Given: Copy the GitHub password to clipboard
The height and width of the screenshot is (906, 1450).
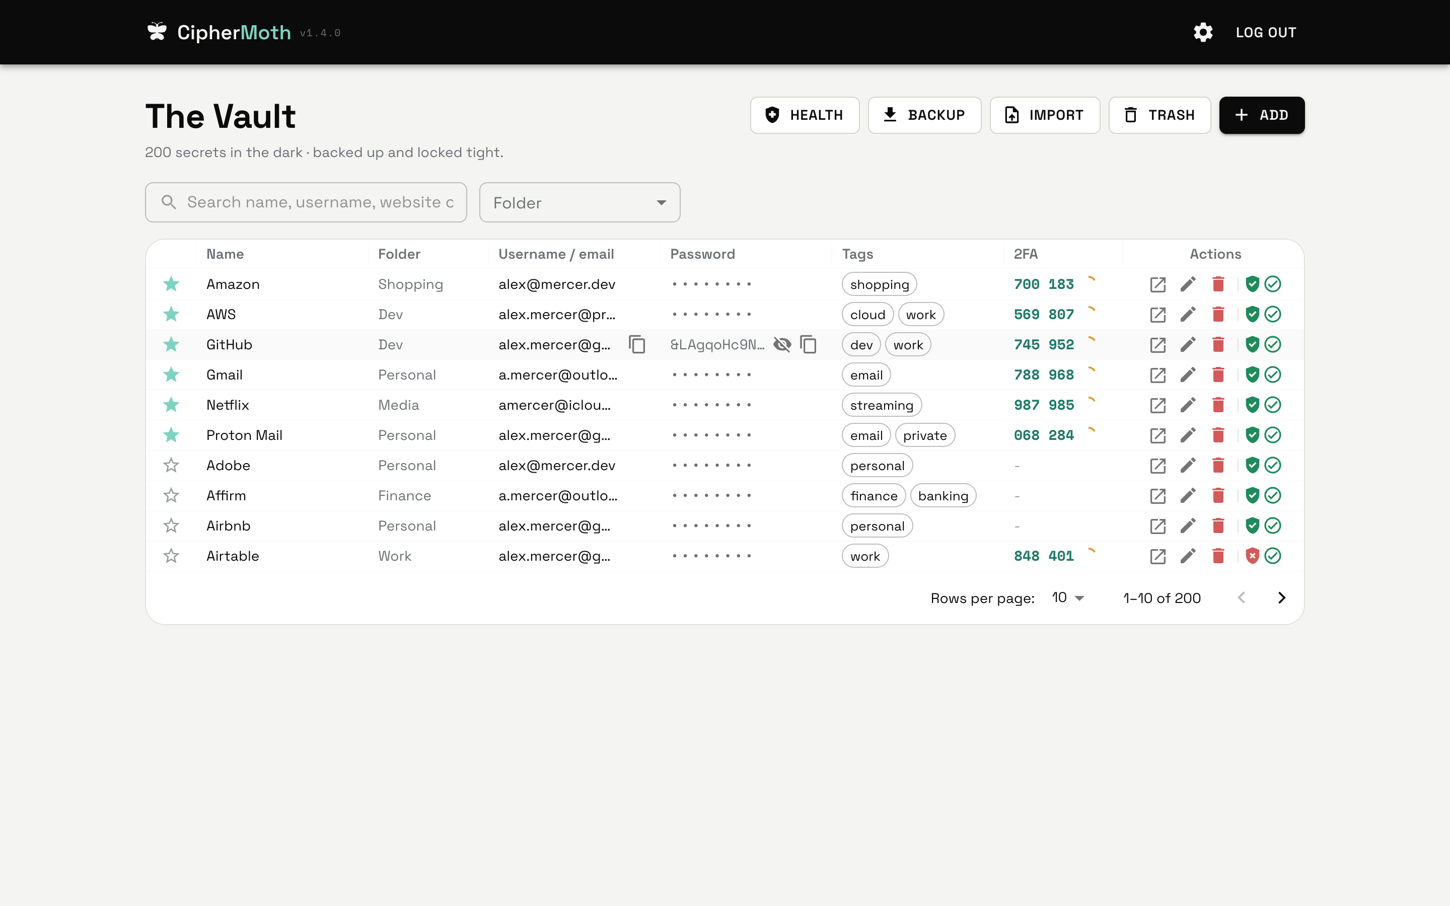Looking at the screenshot, I should 808,345.
